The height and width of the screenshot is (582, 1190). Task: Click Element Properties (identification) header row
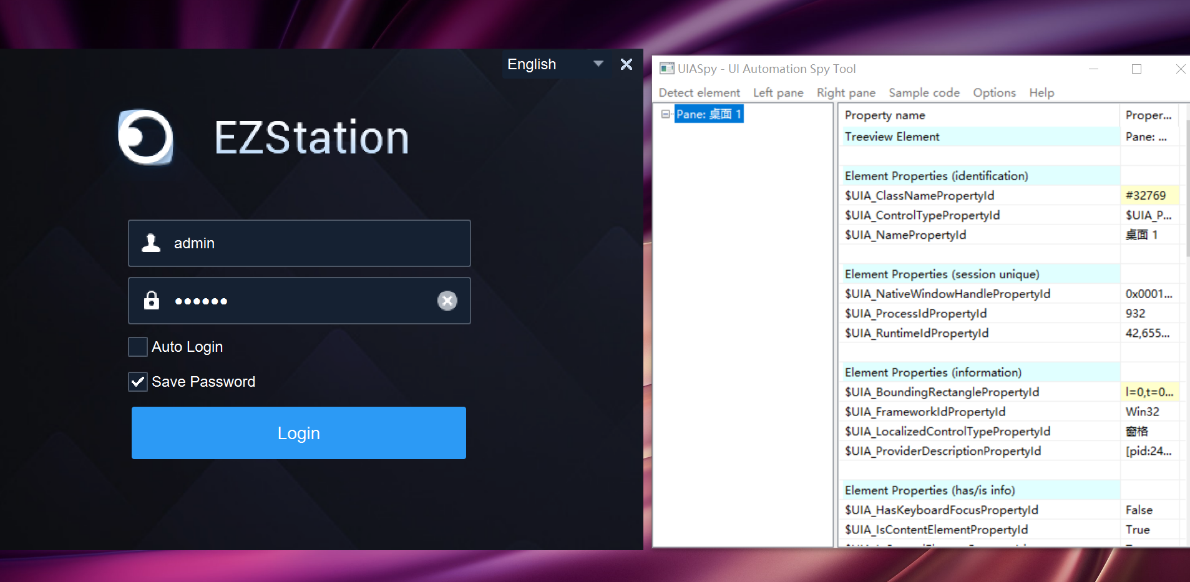(x=1010, y=176)
